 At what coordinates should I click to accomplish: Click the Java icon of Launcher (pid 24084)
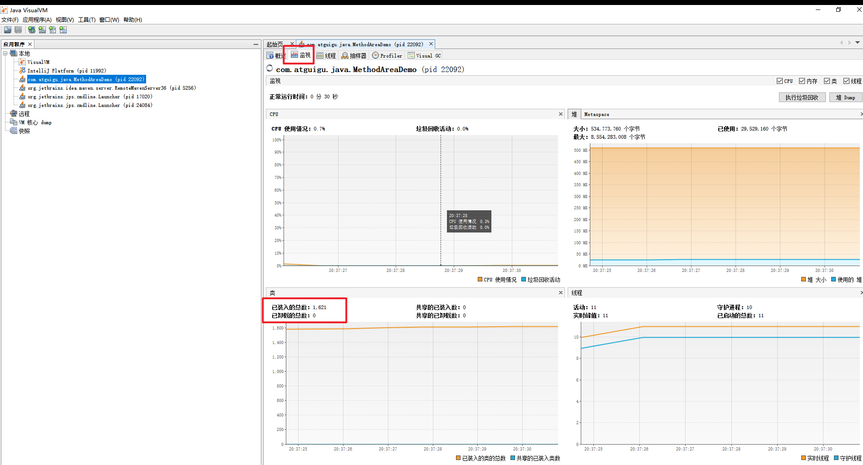(22, 105)
